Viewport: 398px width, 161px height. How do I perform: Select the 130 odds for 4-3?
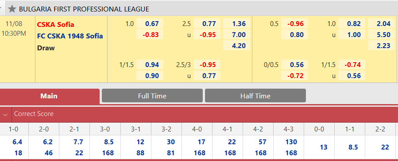tap(291, 142)
